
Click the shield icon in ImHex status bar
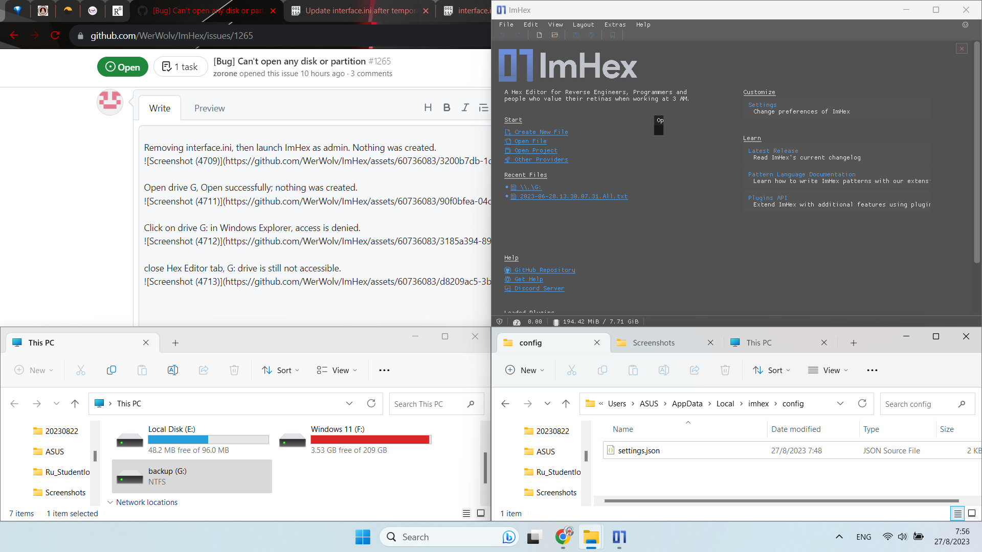(x=500, y=321)
